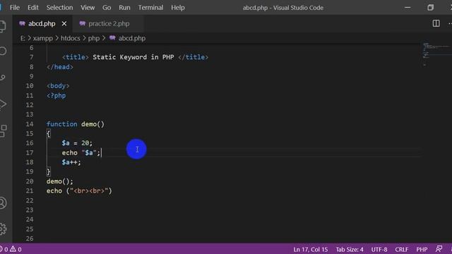Close the abcd.php tab
This screenshot has width=452, height=254.
[64, 23]
